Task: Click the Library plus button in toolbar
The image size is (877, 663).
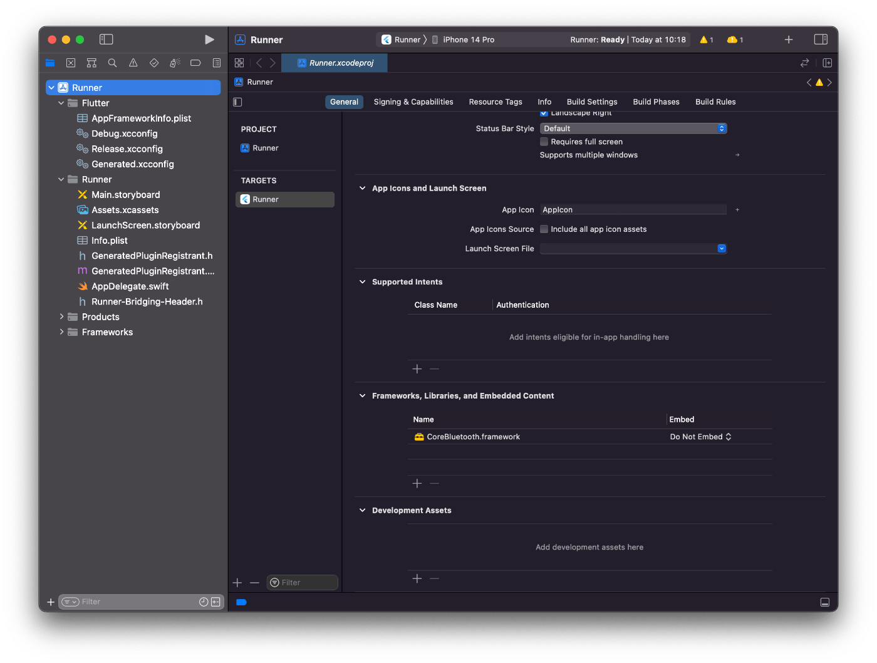Action: click(789, 39)
